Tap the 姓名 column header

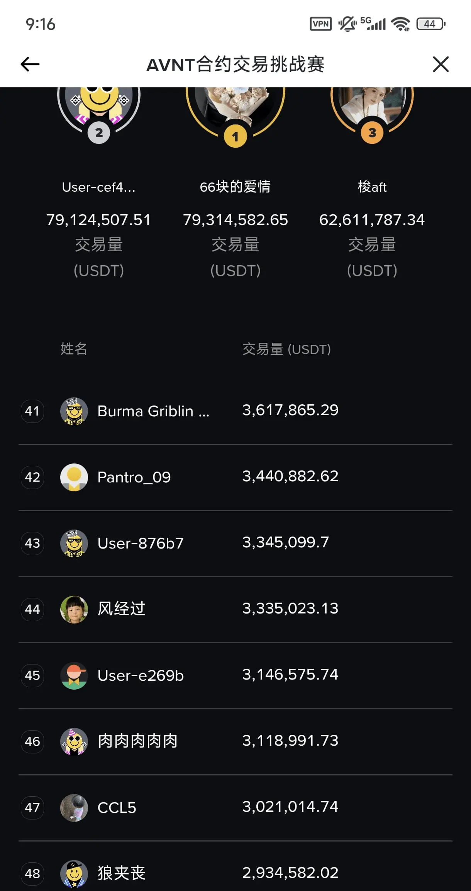tap(74, 349)
